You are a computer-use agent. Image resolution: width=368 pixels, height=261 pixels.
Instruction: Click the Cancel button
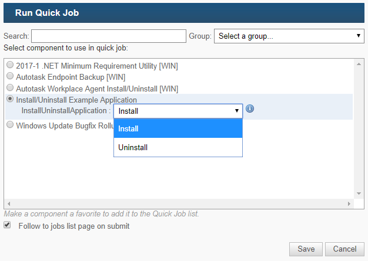point(344,249)
